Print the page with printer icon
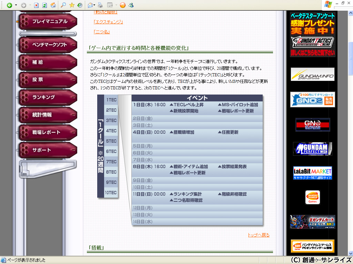 point(100,5)
